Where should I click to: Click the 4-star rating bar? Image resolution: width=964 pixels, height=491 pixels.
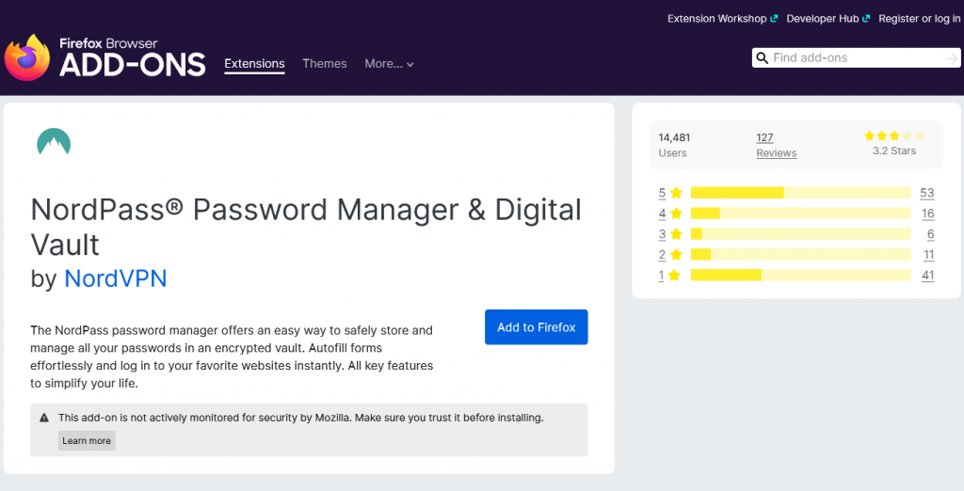[800, 214]
